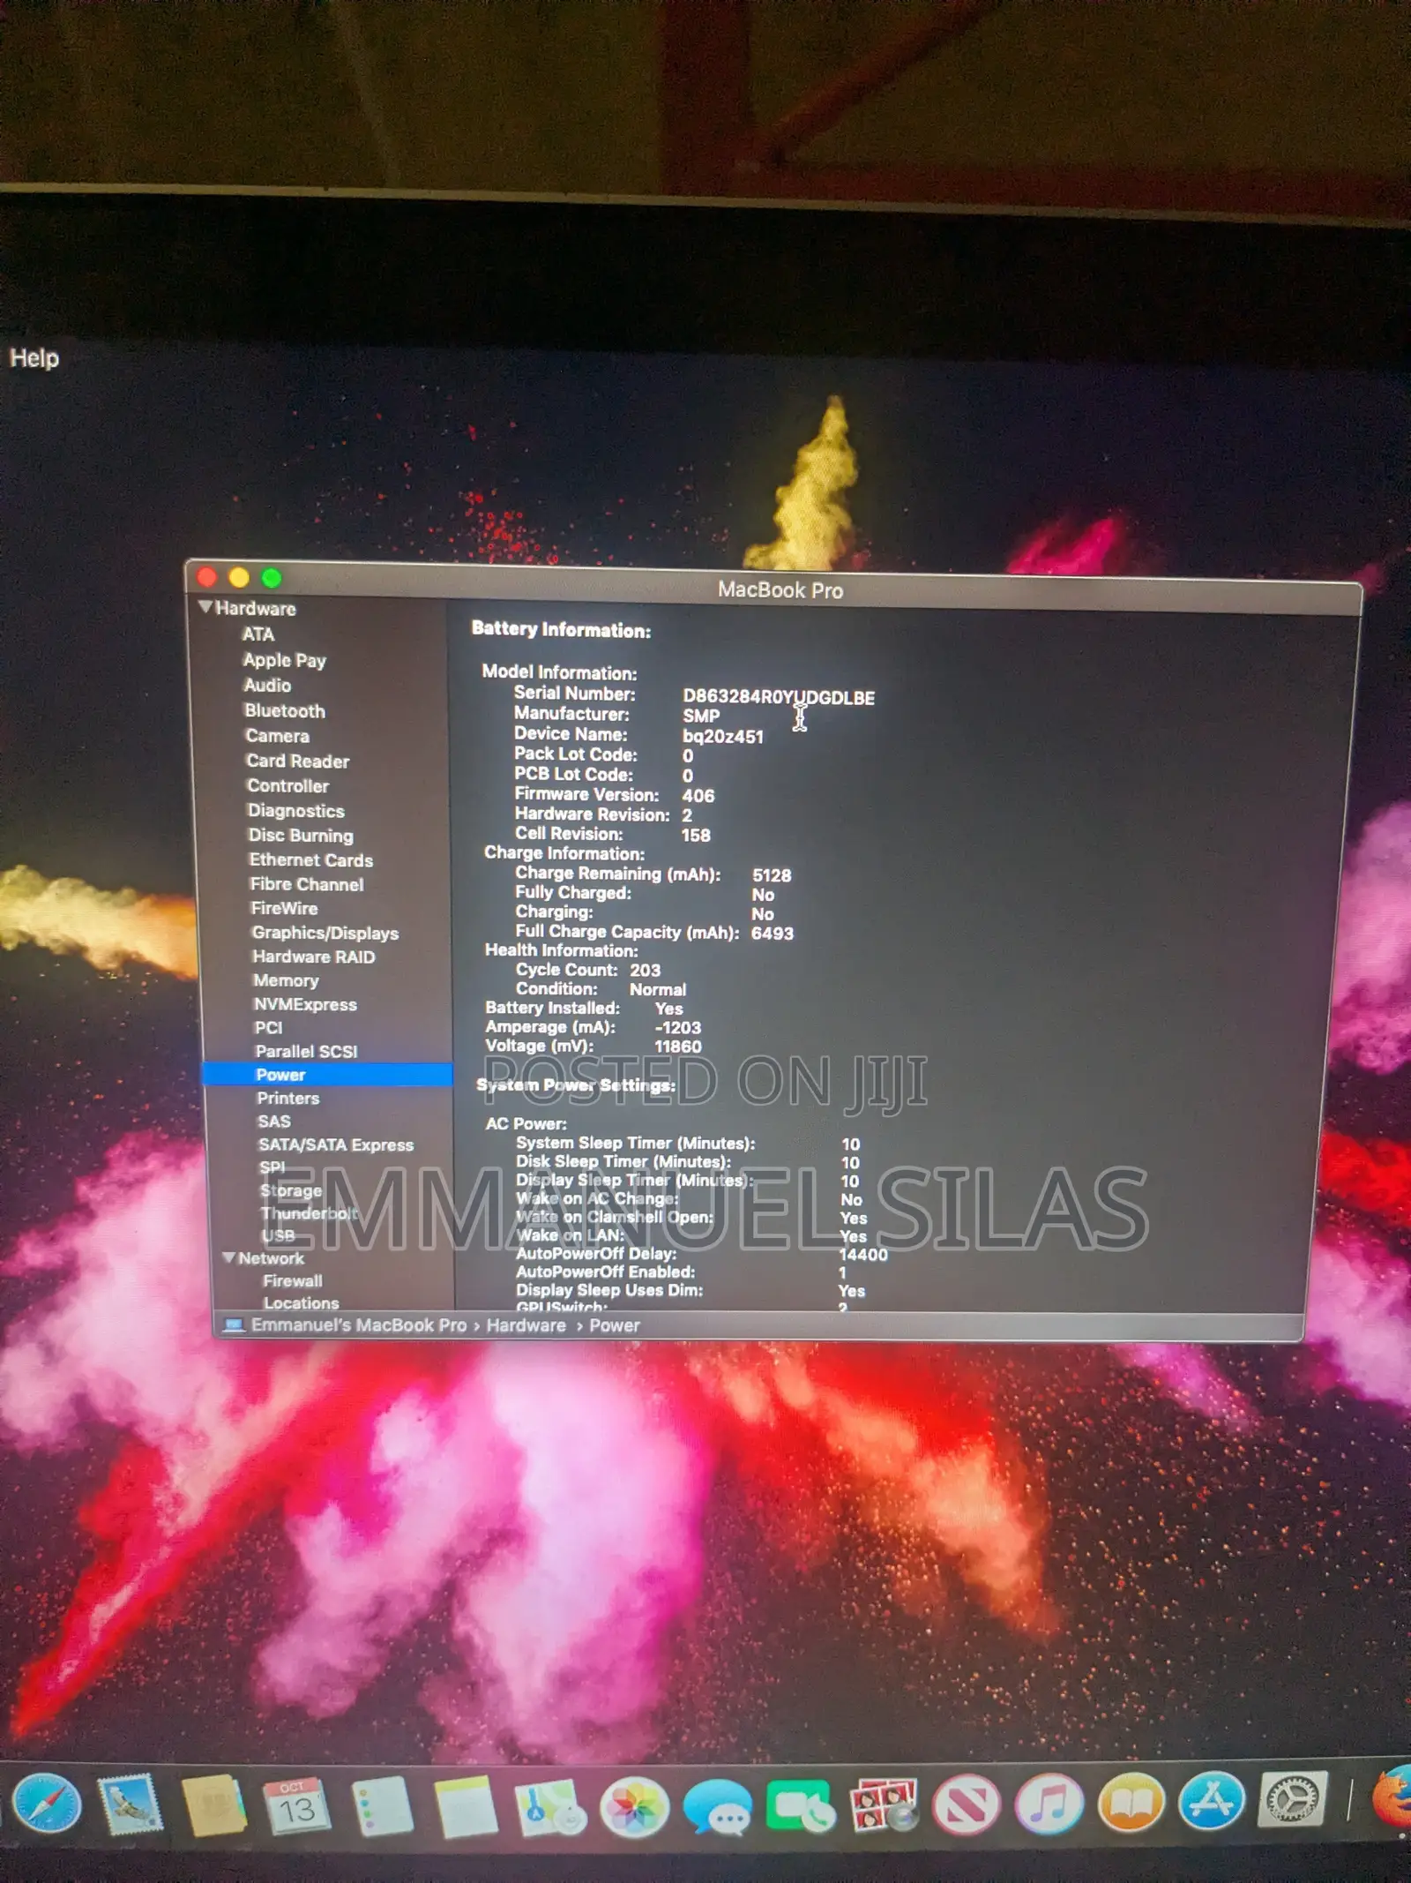Image resolution: width=1411 pixels, height=1883 pixels.
Task: Click the battery serial number D863284R0YUDGDLBE
Action: 779,697
